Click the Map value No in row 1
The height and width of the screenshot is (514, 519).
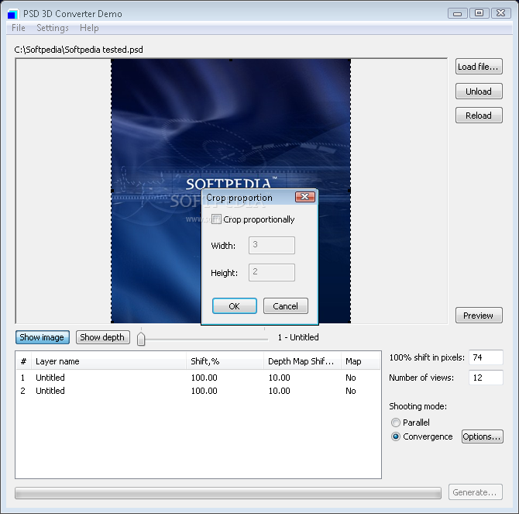[x=351, y=378]
